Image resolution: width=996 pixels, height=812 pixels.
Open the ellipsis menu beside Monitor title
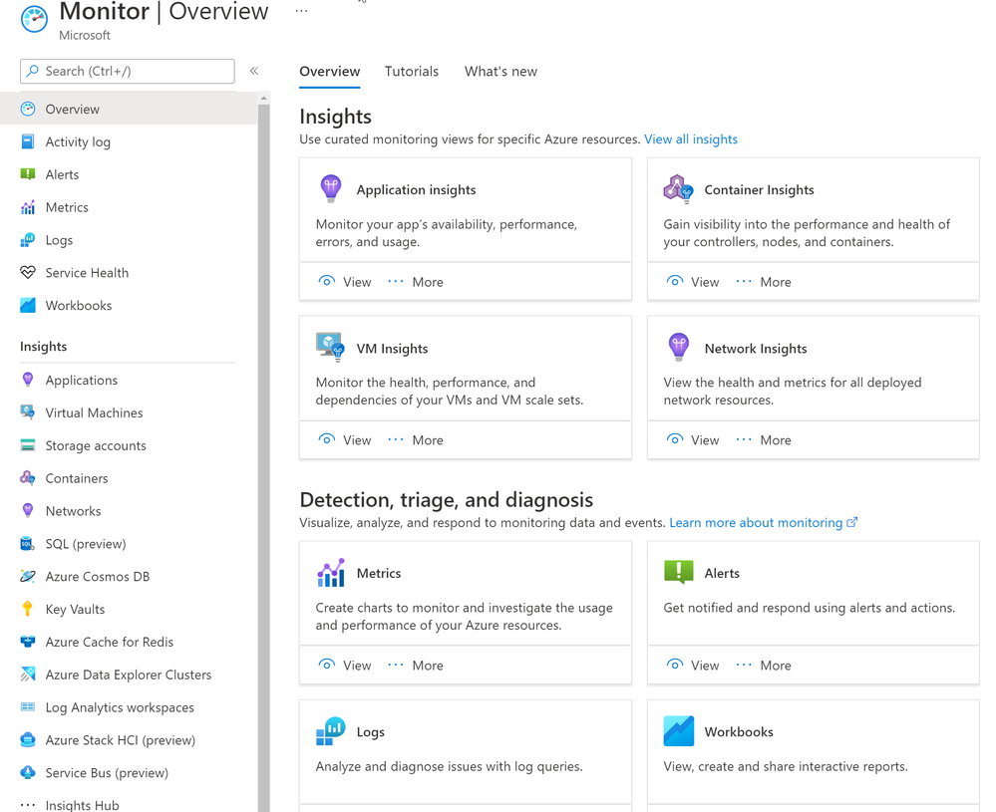click(302, 11)
